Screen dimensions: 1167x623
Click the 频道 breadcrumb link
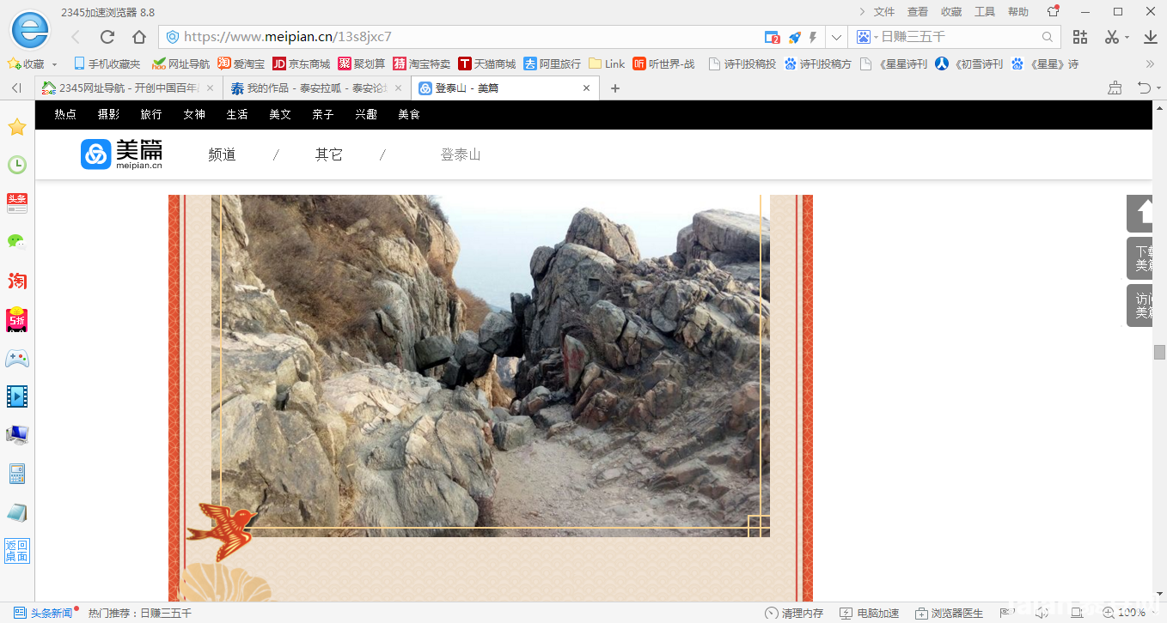[222, 154]
